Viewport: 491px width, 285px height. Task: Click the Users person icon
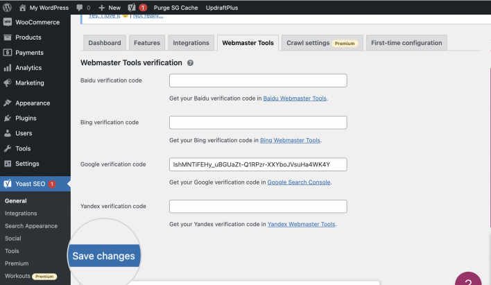[x=8, y=133]
